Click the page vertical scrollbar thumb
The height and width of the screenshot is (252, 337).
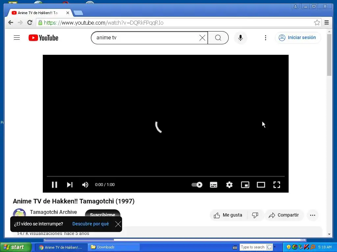329,55
